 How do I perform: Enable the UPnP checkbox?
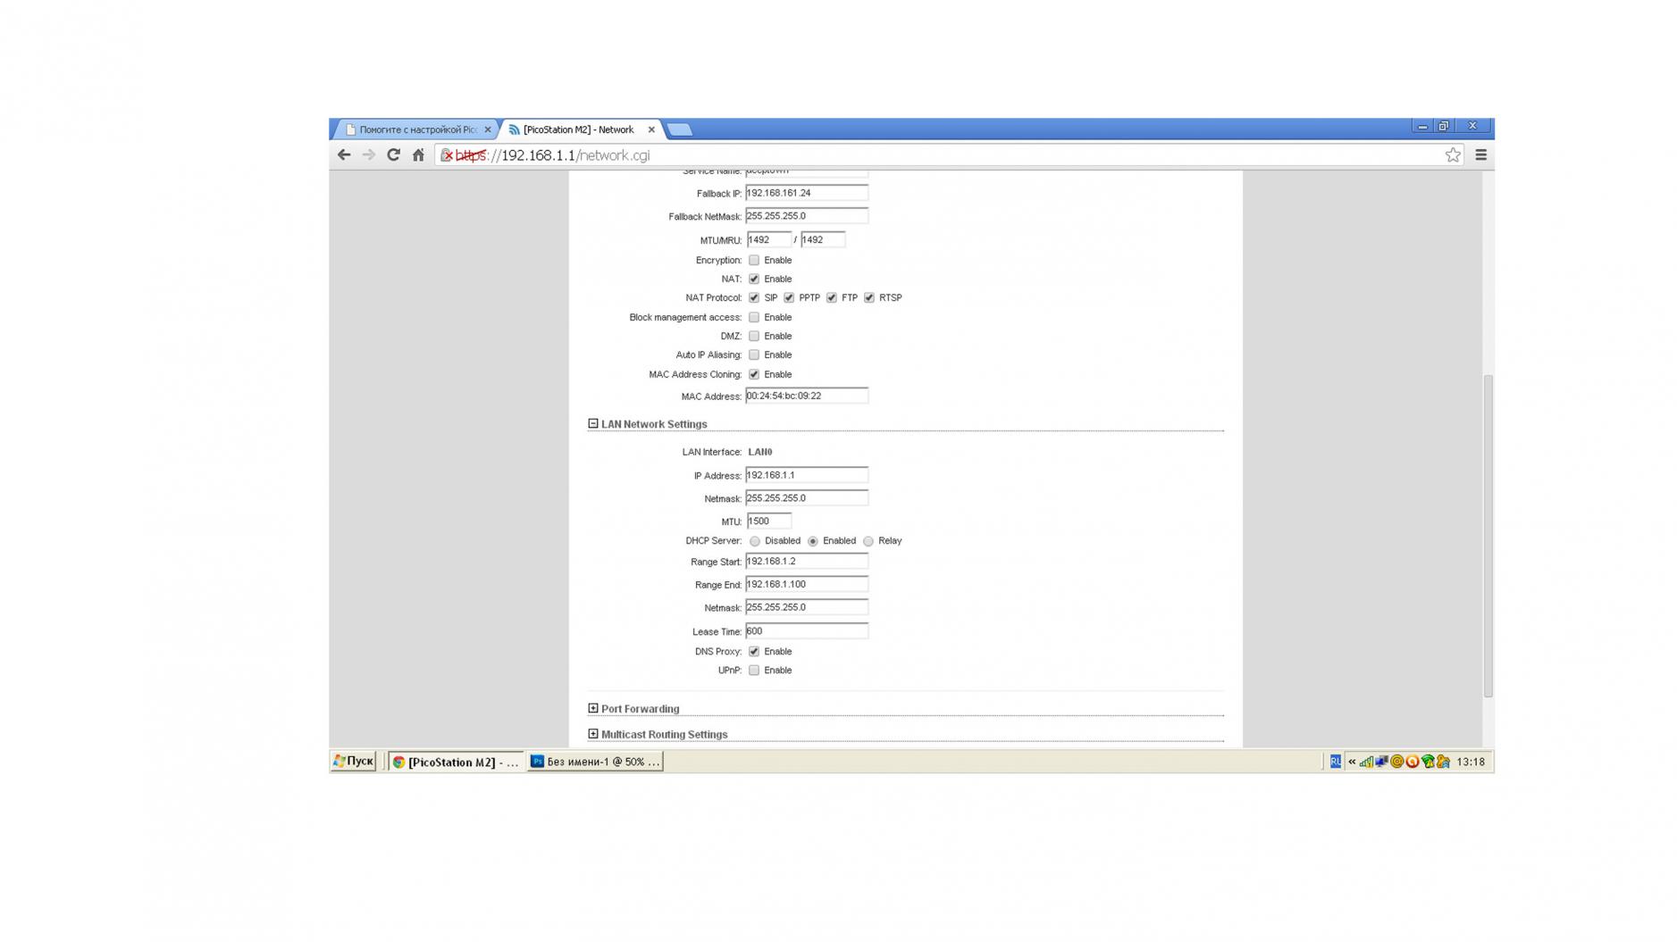click(x=754, y=671)
